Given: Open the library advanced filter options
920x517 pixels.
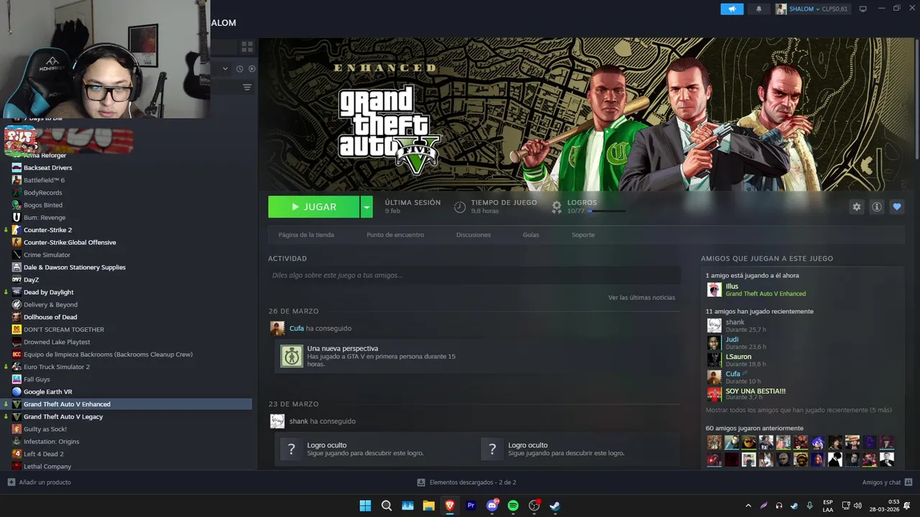Looking at the screenshot, I should coord(247,88).
